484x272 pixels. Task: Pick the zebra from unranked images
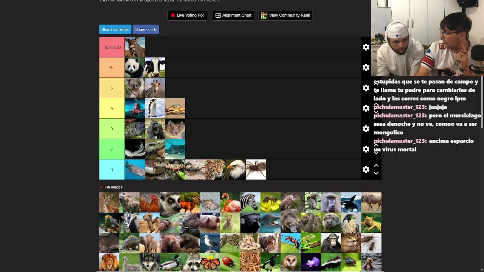coord(250,202)
